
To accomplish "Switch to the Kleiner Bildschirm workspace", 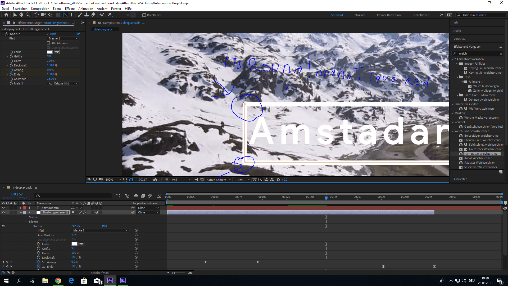I will tap(389, 15).
